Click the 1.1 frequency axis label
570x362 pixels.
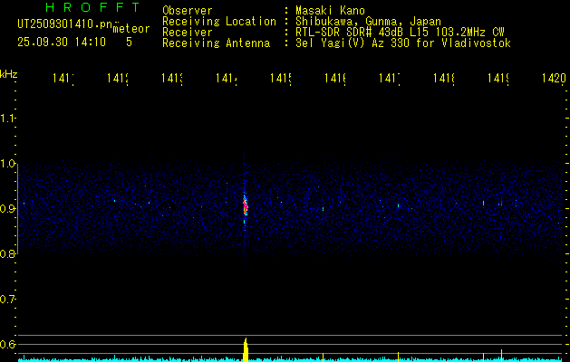click(8, 119)
